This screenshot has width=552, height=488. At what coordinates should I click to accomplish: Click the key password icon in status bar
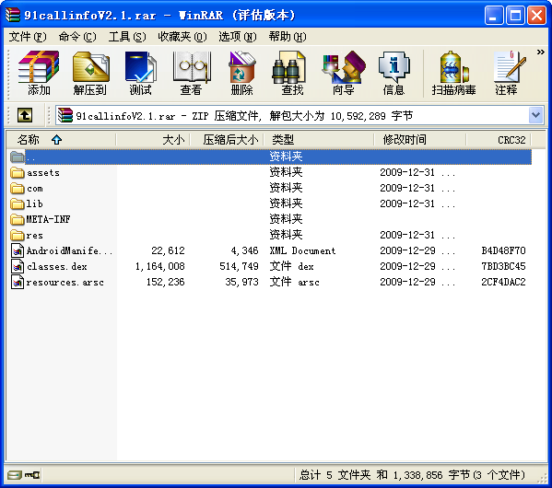point(32,475)
